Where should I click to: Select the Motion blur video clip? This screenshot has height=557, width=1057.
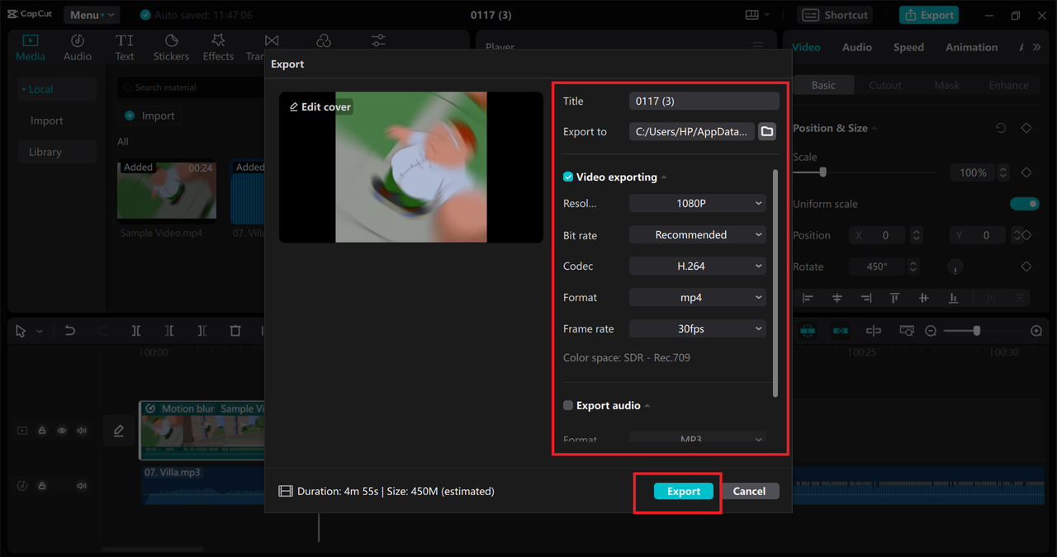pos(203,429)
